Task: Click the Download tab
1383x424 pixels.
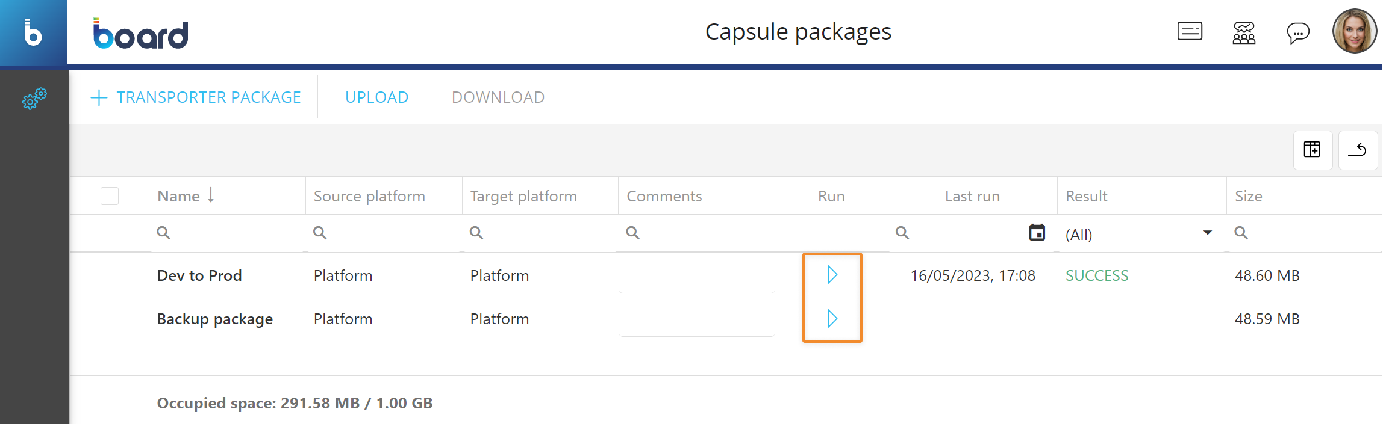Action: tap(498, 97)
